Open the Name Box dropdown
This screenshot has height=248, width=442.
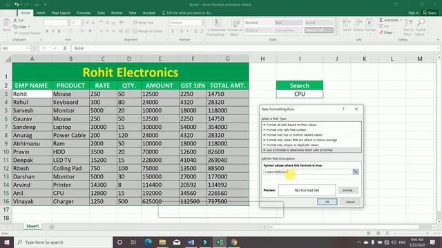coord(28,48)
